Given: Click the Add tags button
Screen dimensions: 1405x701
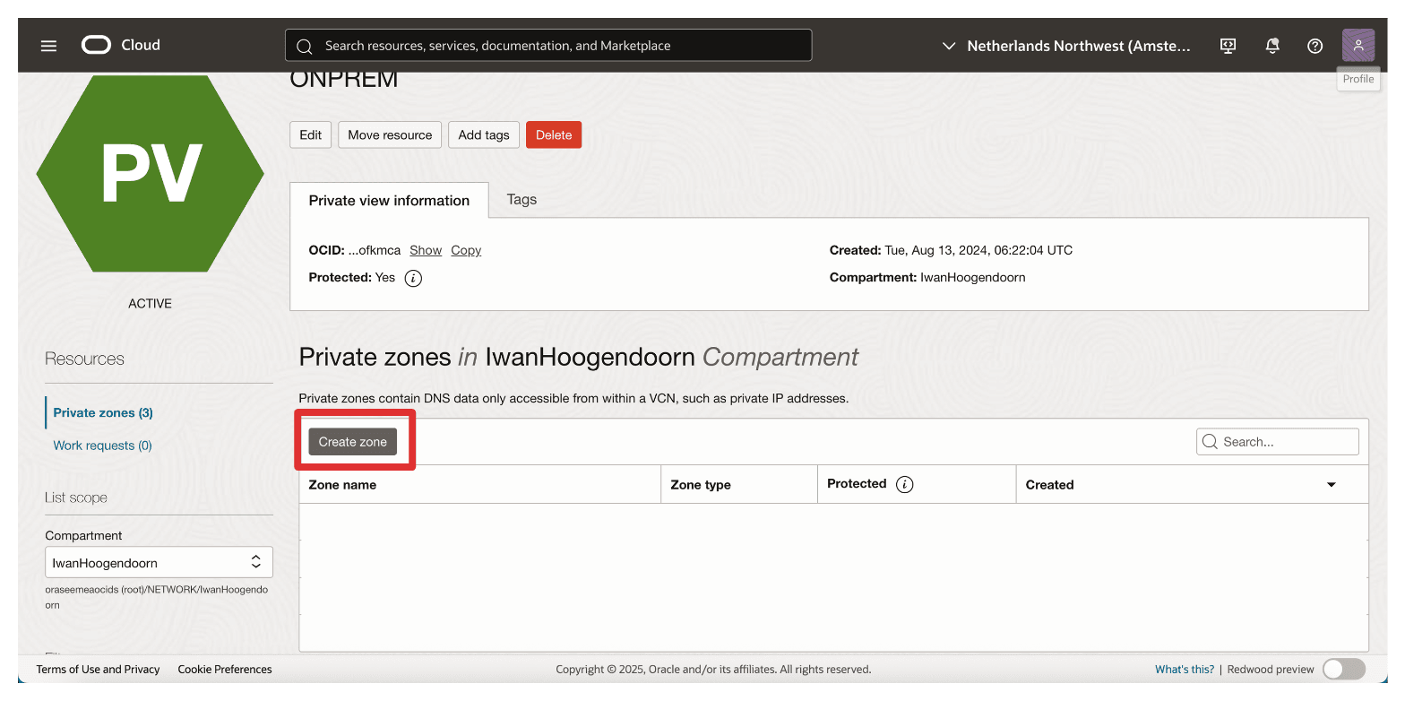Looking at the screenshot, I should pos(484,134).
